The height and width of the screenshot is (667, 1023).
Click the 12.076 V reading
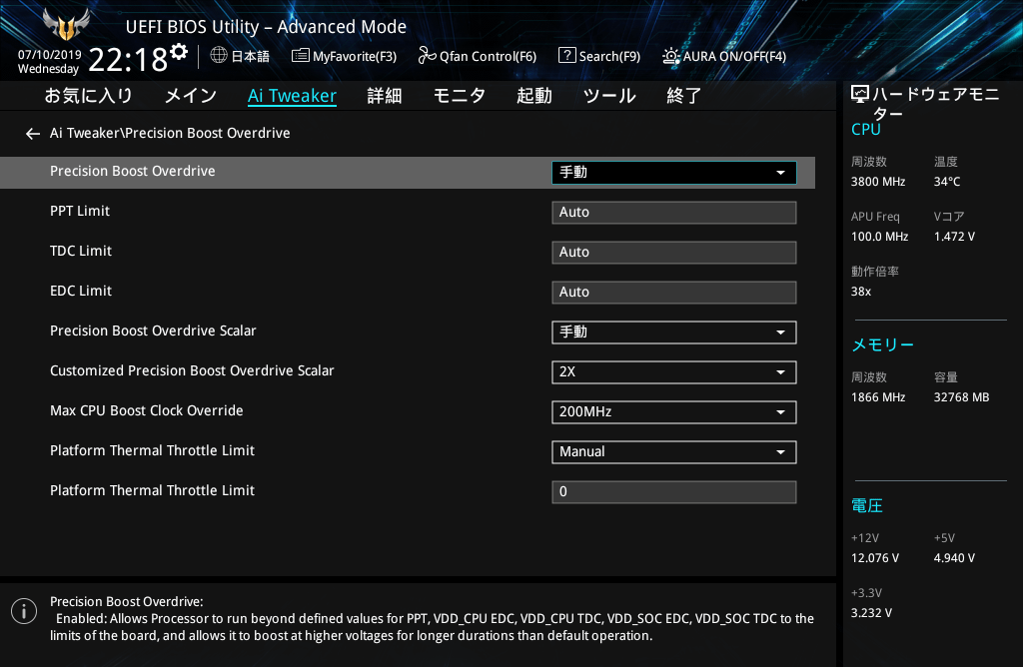click(875, 558)
